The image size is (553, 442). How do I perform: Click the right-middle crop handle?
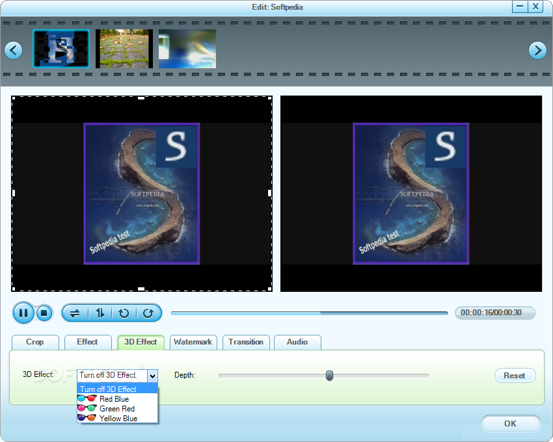click(x=270, y=193)
